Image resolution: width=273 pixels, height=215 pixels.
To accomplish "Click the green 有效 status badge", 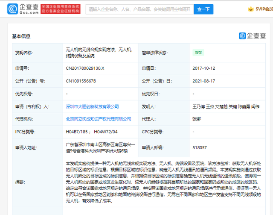I will point(198,53).
